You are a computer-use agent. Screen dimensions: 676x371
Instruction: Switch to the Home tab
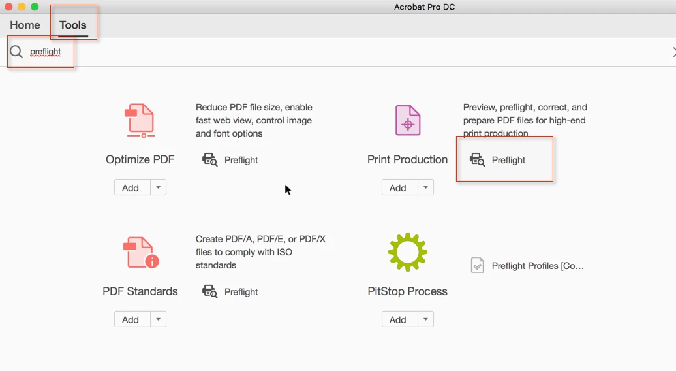pyautogui.click(x=25, y=25)
